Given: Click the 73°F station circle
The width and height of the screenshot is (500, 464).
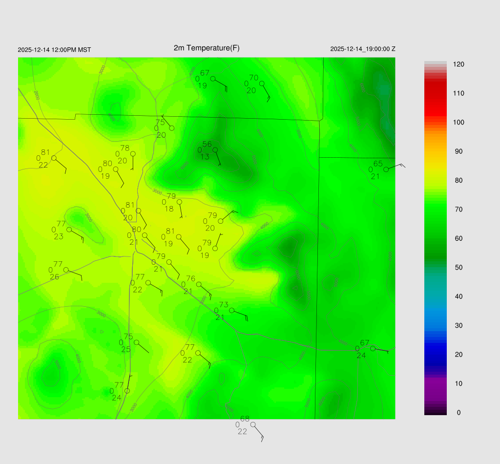Looking at the screenshot, I should click(232, 311).
